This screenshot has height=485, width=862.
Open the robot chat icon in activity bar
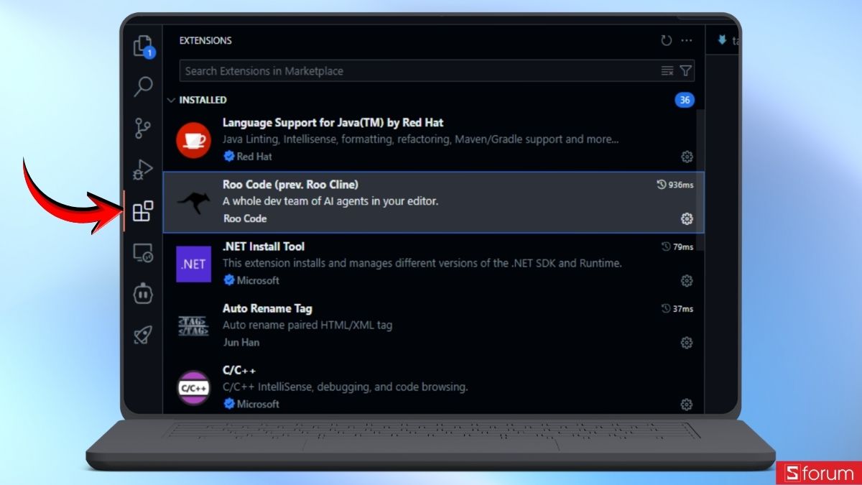click(x=143, y=293)
